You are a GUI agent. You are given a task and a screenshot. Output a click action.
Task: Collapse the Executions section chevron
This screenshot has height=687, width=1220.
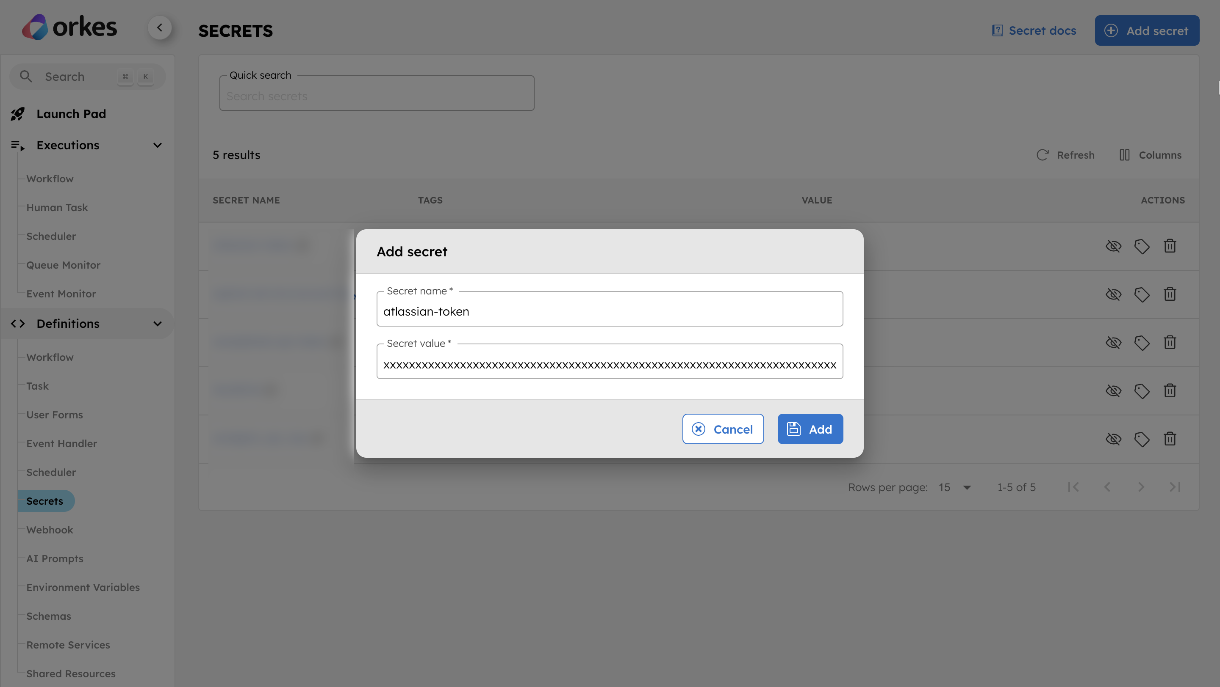pos(158,145)
